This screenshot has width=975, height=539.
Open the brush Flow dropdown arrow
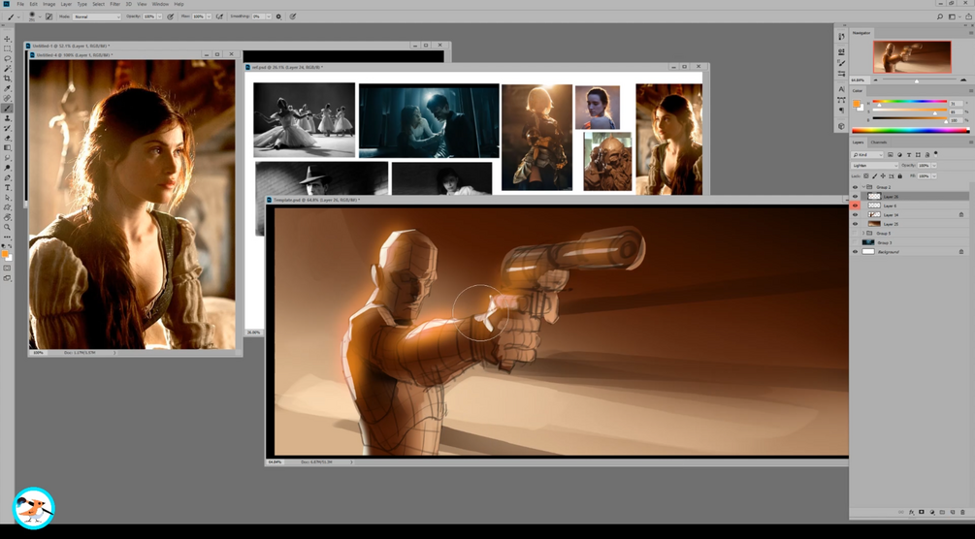coord(209,16)
